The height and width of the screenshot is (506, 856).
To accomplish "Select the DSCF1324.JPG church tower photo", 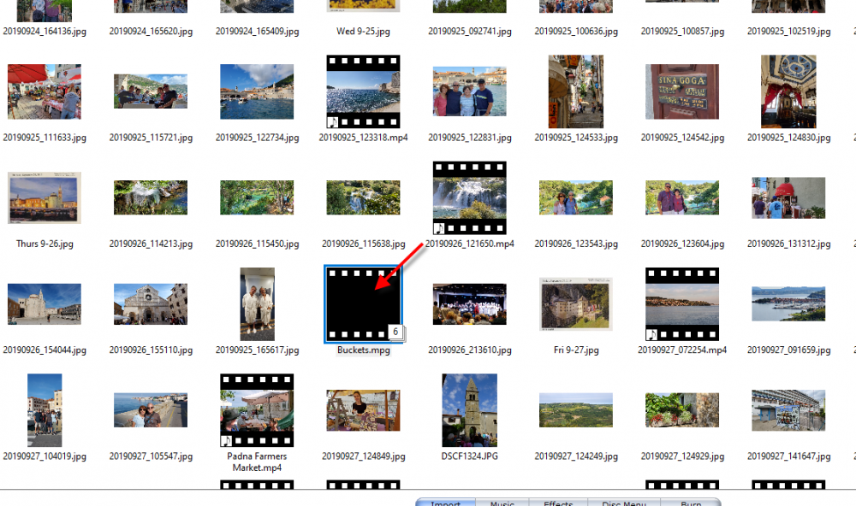I will [x=469, y=409].
